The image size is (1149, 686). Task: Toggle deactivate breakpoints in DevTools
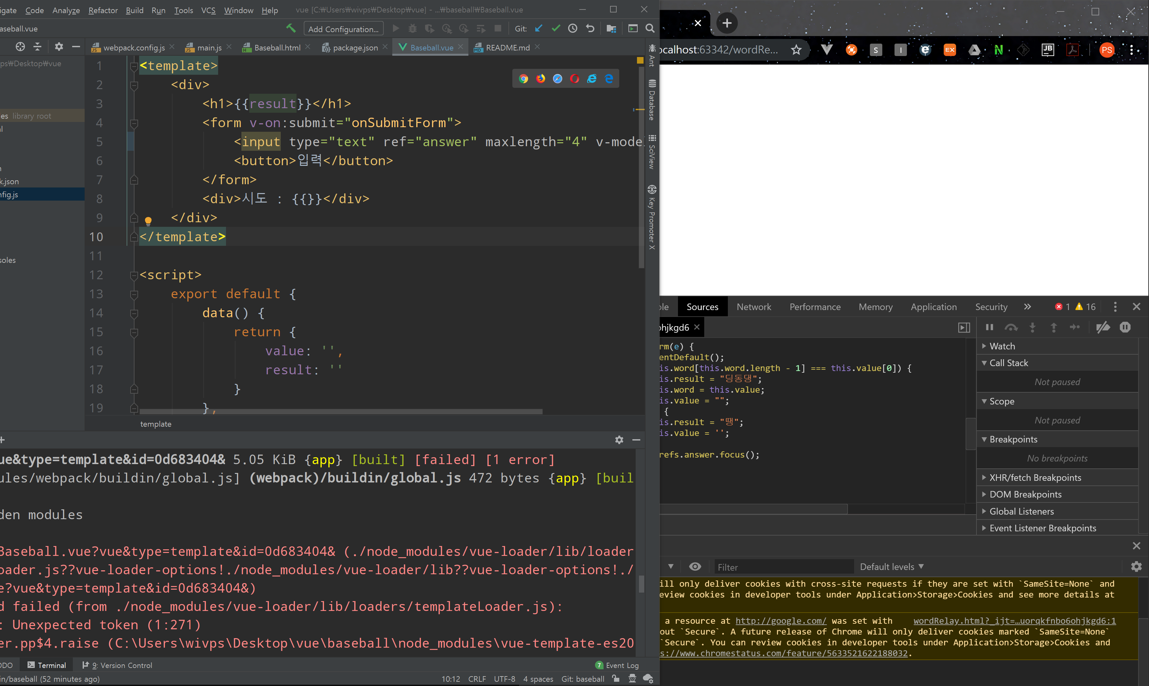pos(1103,327)
